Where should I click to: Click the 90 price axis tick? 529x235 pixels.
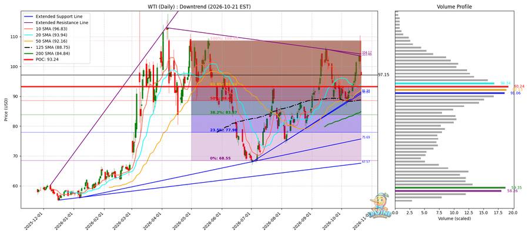[16, 96]
